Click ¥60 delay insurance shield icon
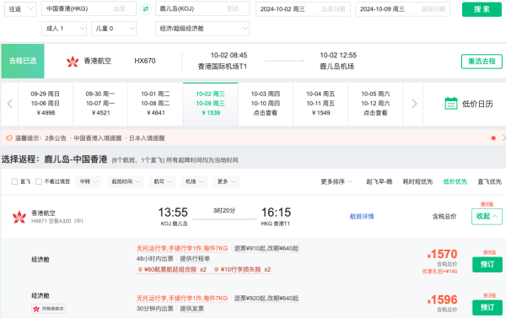Screen dimensions: 506x318 click(140, 270)
